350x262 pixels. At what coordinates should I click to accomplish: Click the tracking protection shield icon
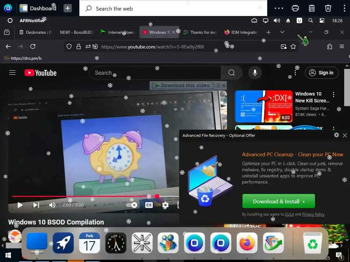click(x=69, y=46)
